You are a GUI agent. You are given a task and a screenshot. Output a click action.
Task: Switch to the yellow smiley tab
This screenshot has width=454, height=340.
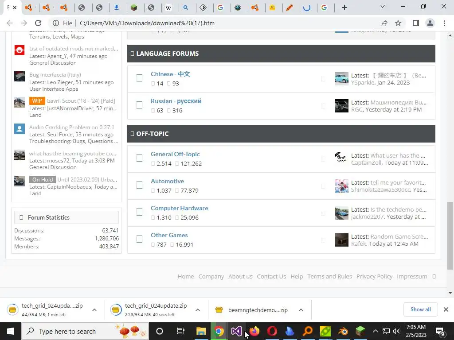(272, 8)
